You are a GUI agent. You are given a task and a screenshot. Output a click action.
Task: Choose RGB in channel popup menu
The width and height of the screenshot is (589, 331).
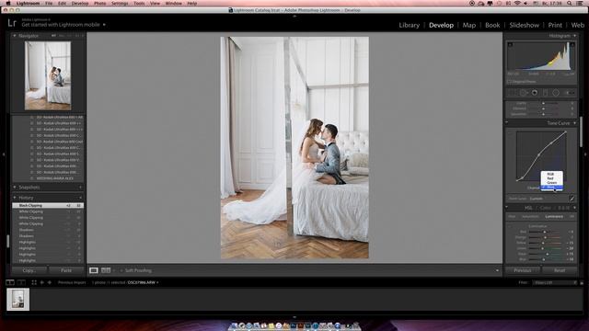click(551, 174)
